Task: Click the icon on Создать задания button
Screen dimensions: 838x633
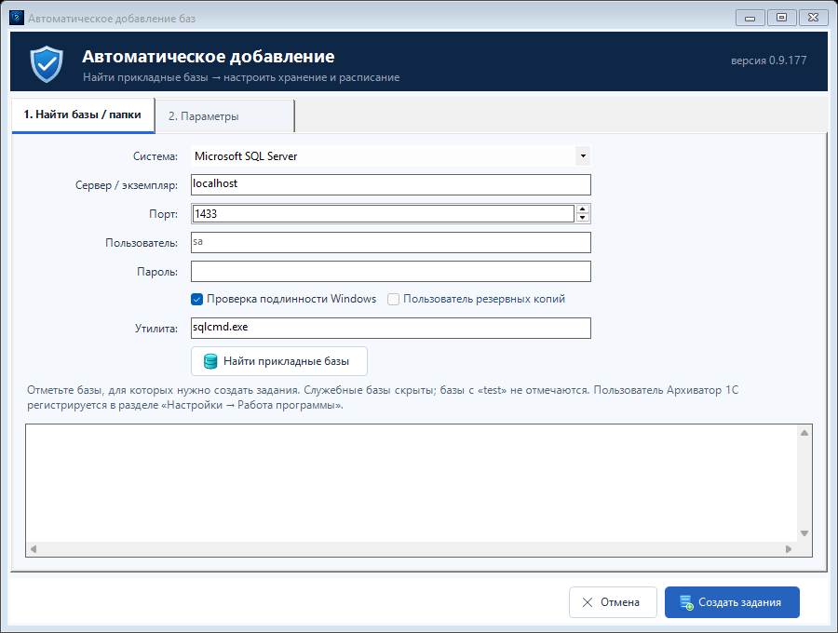Action: [x=686, y=602]
